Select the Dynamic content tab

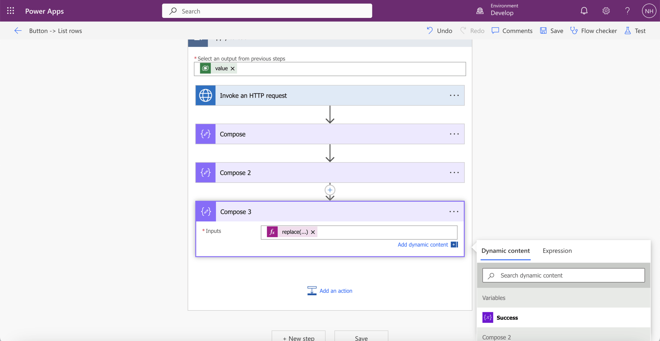coord(505,250)
